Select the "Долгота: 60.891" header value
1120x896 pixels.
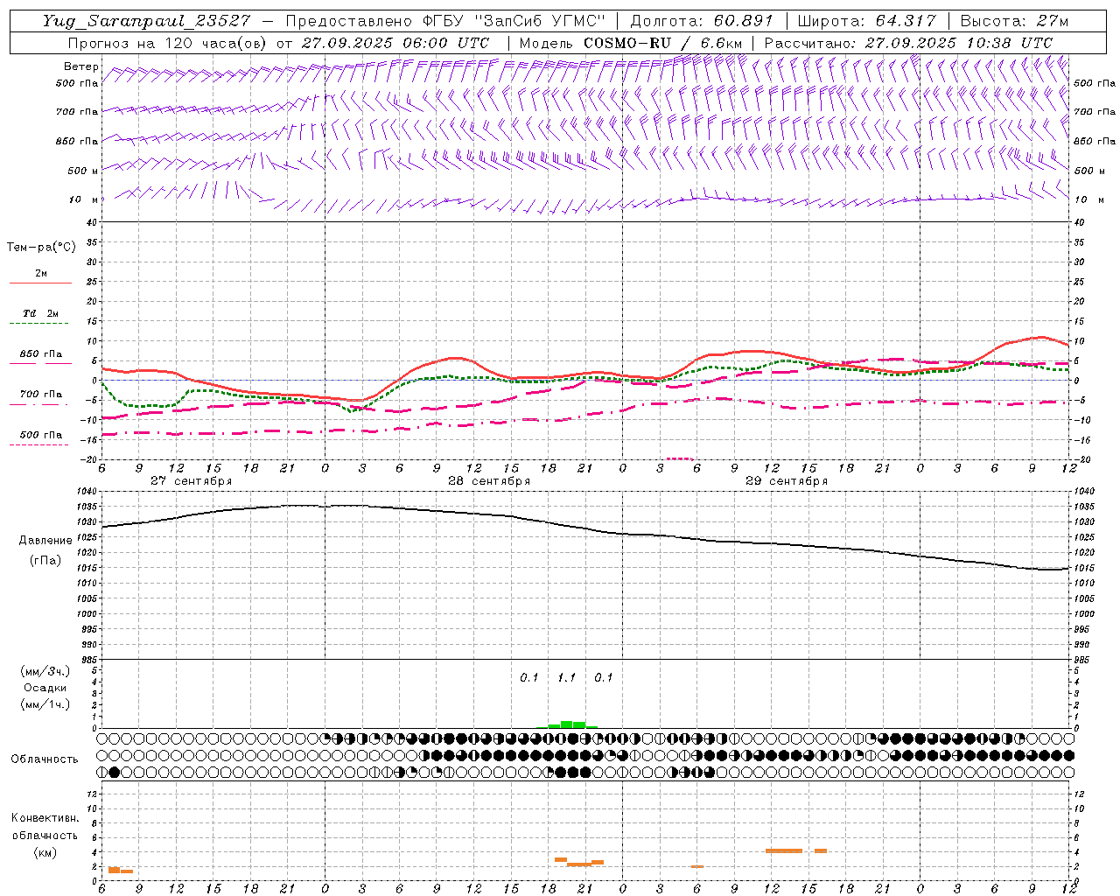pyautogui.click(x=702, y=21)
